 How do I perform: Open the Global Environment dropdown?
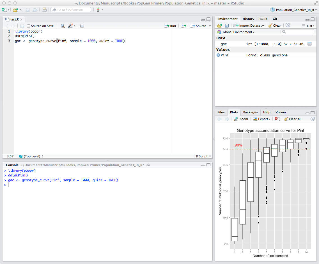pyautogui.click(x=238, y=32)
